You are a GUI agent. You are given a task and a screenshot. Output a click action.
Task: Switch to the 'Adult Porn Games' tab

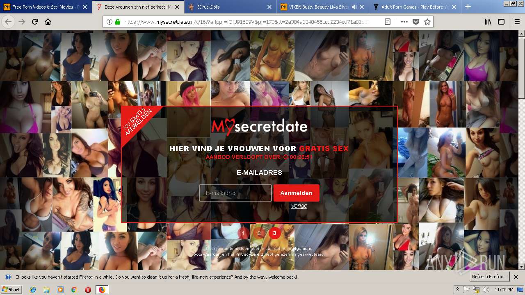point(415,7)
